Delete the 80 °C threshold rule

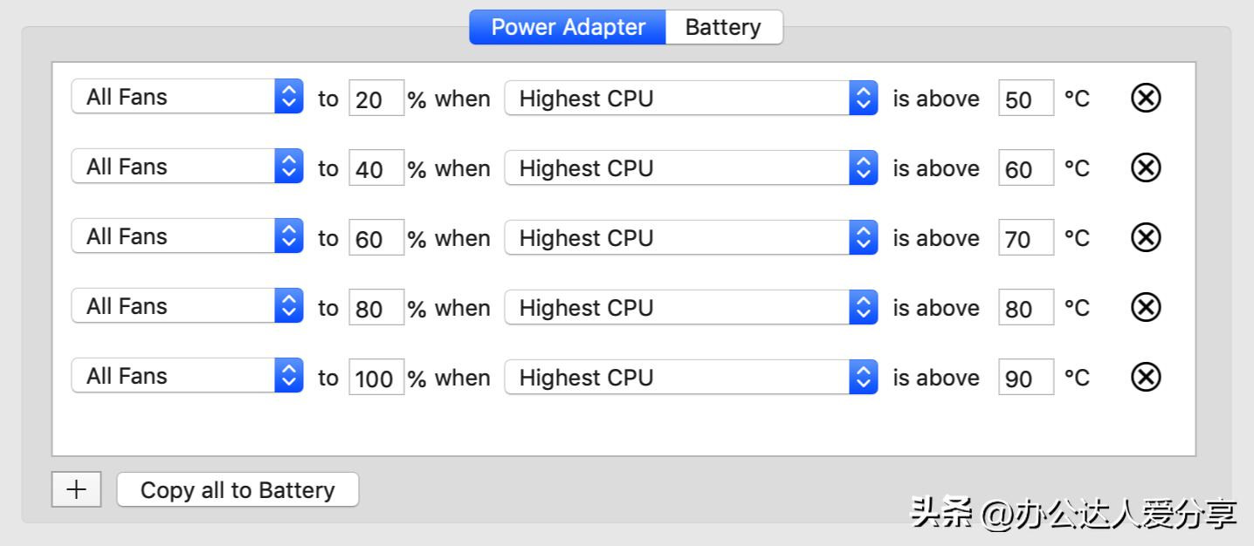click(1146, 307)
